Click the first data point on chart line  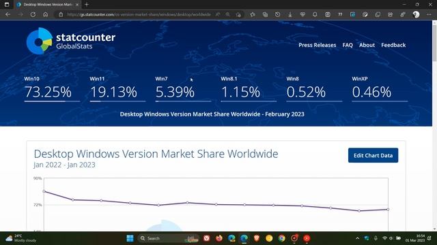coord(44,191)
